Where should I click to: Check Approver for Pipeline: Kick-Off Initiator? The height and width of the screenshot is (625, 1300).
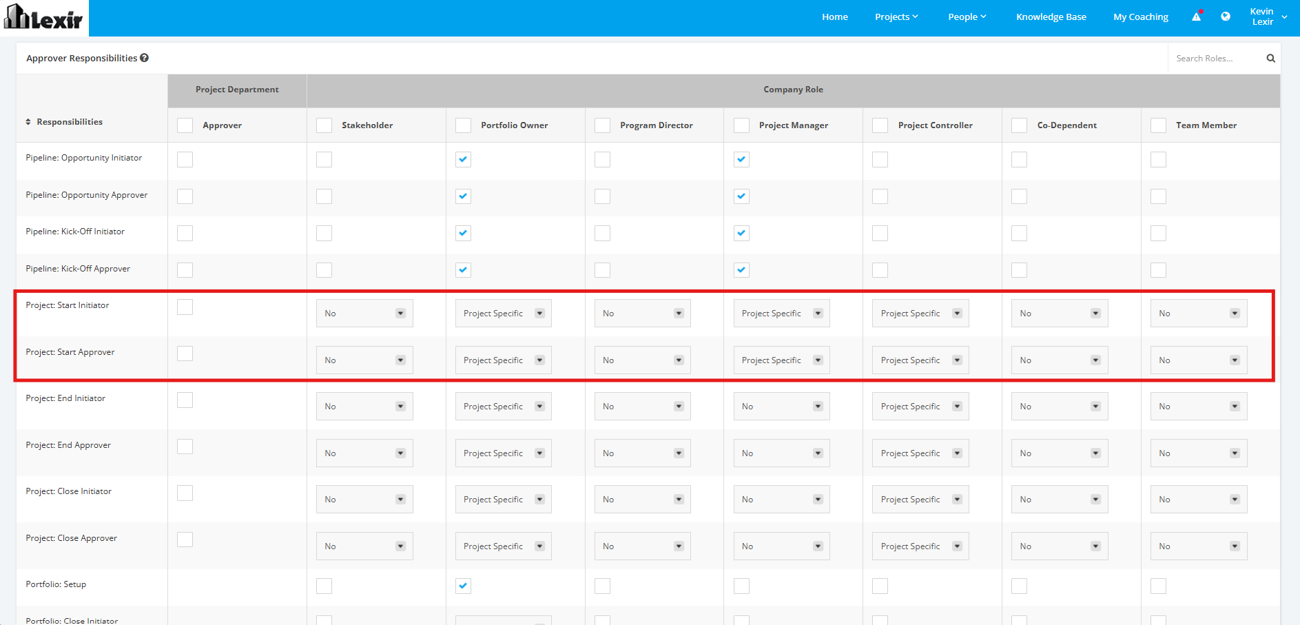(x=185, y=233)
